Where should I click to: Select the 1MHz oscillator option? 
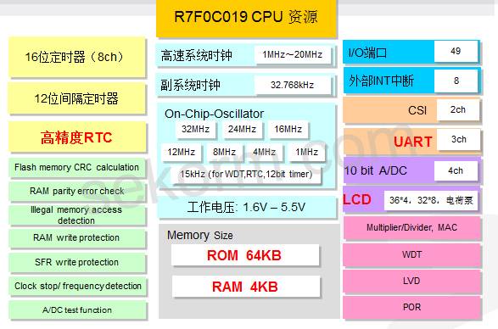[307, 152]
